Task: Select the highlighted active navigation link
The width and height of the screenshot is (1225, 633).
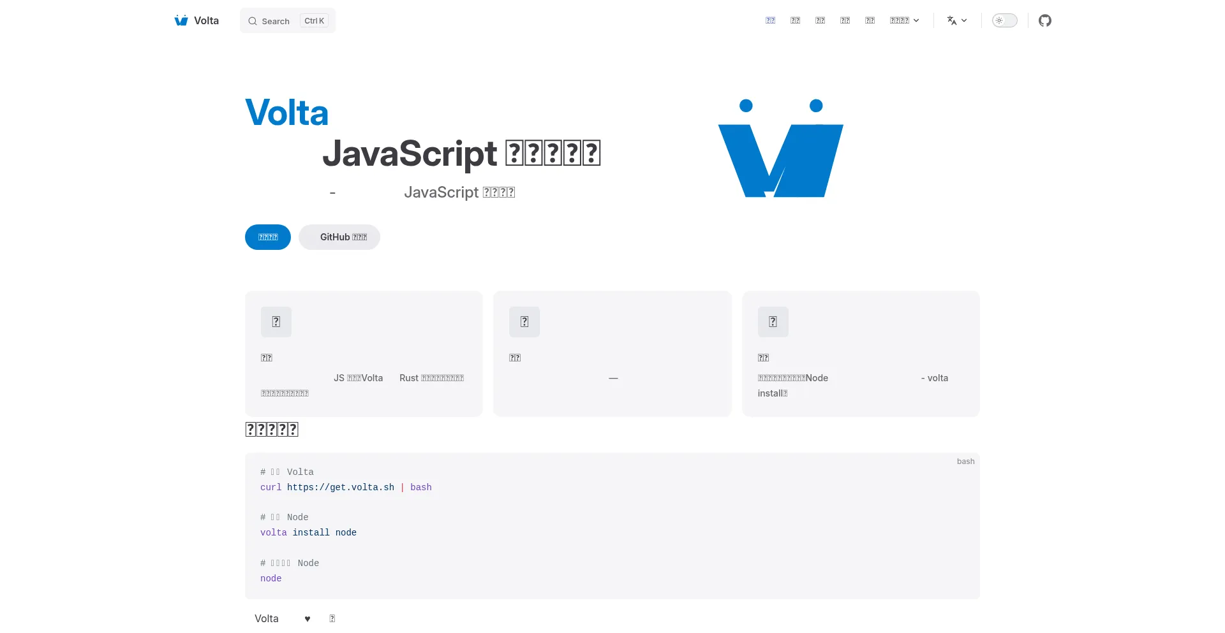Action: click(770, 20)
